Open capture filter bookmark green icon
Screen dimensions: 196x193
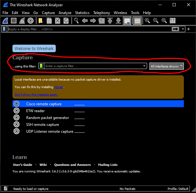41,66
